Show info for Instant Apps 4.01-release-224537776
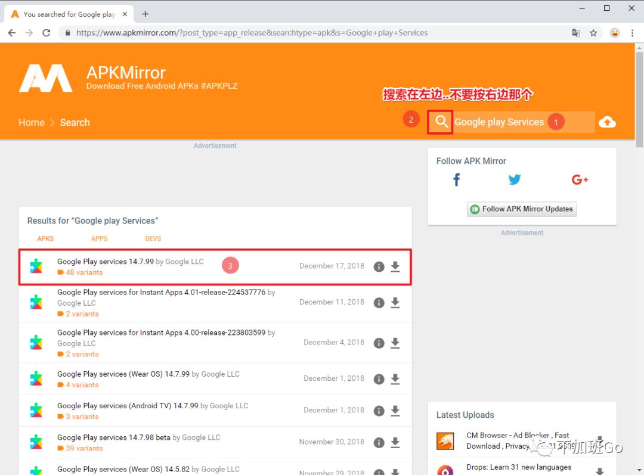644x475 pixels. click(x=379, y=303)
